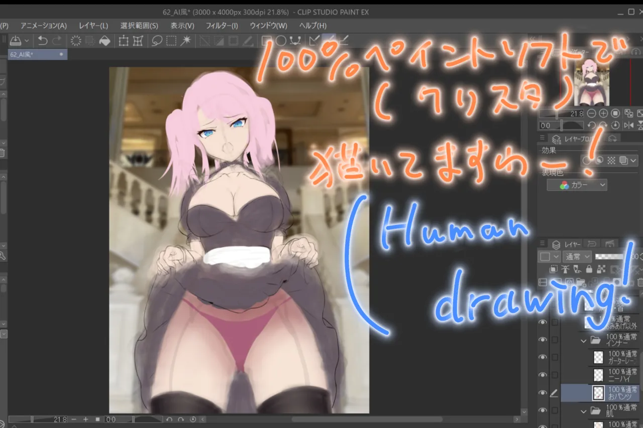Select the auto-select (magic wand) tool
Viewport: 643px width, 428px height.
coord(186,42)
